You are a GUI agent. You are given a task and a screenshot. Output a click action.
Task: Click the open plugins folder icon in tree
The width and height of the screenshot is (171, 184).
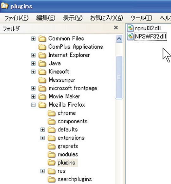click(52, 163)
